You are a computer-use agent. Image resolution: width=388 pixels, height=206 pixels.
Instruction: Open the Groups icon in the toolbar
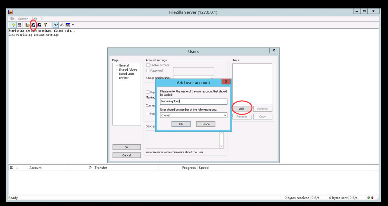39,25
